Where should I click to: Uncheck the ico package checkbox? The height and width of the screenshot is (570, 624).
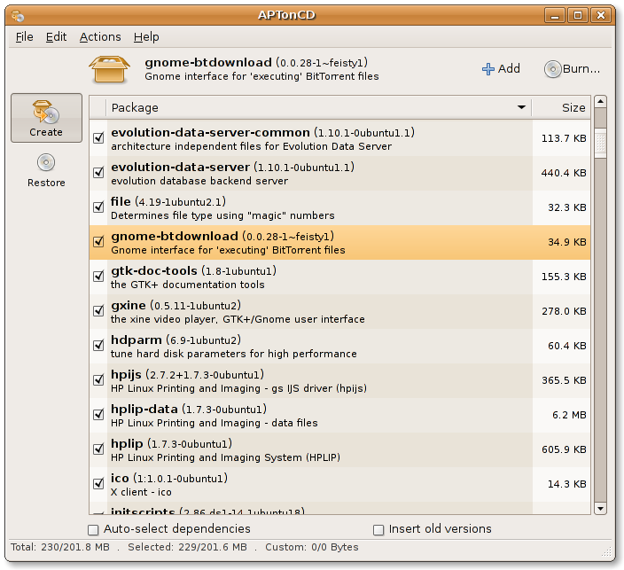click(x=98, y=484)
